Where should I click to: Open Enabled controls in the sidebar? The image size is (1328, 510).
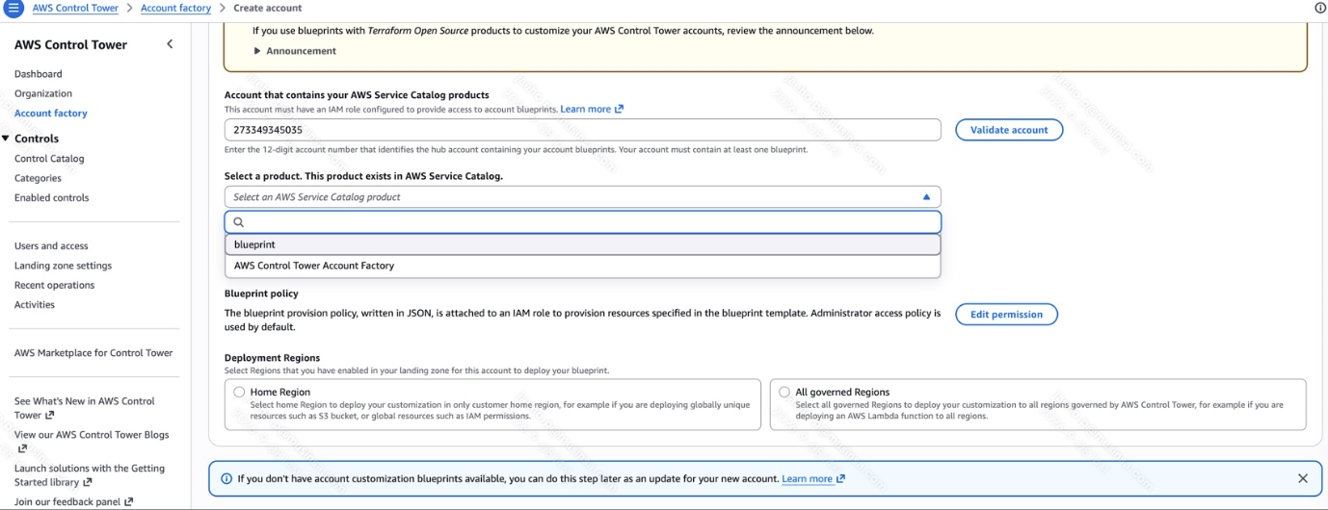52,197
